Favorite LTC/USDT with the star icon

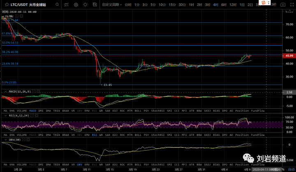pos(7,5)
